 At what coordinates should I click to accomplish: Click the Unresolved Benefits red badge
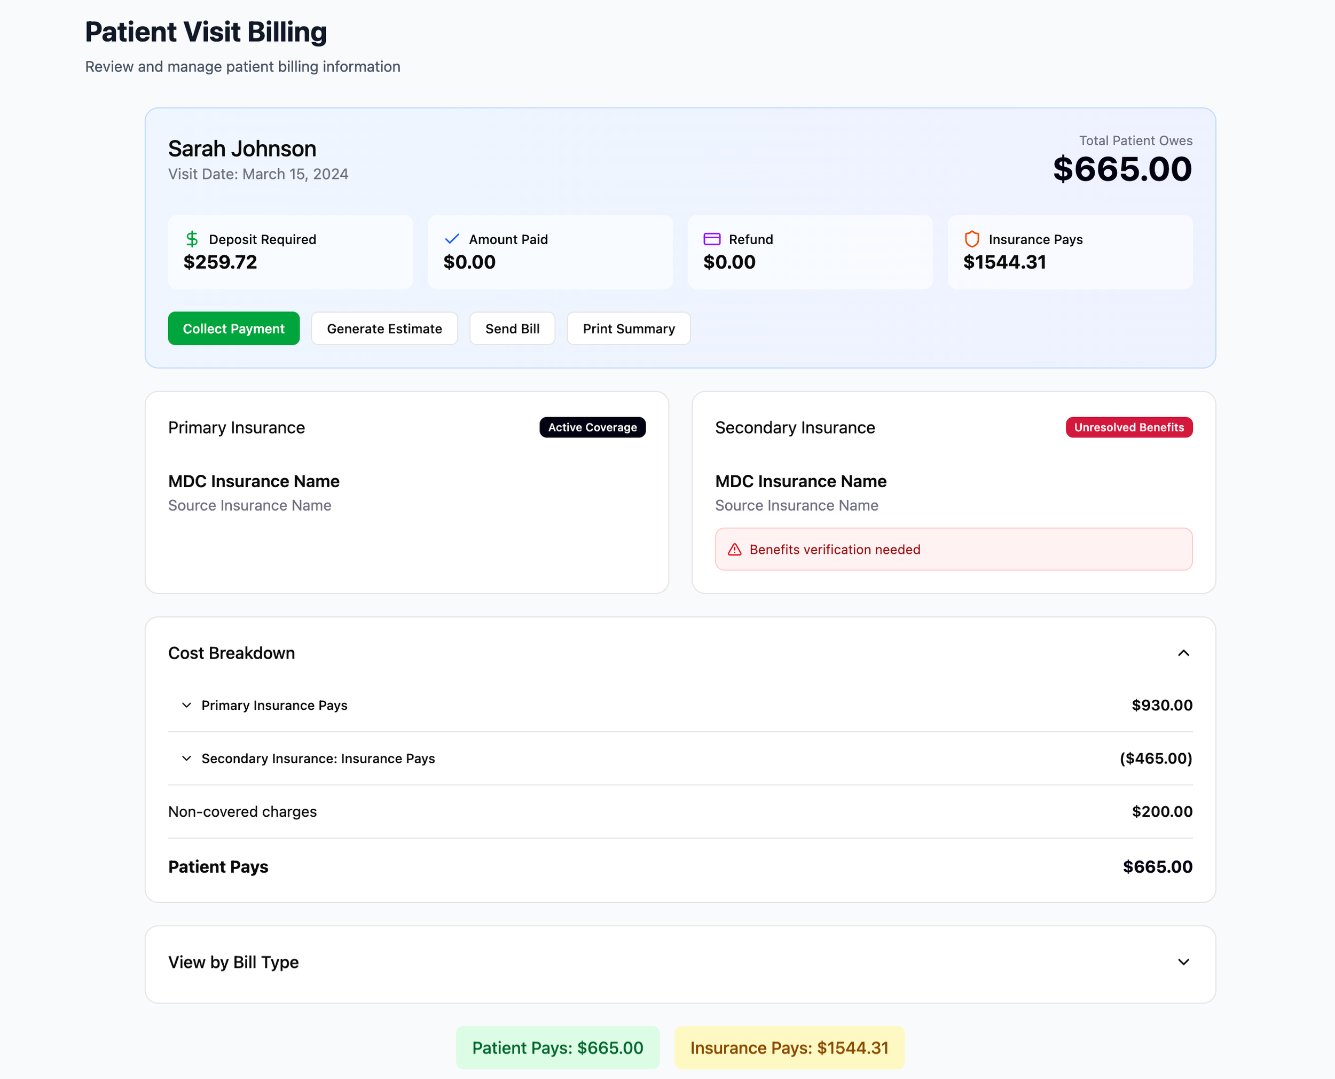1128,428
